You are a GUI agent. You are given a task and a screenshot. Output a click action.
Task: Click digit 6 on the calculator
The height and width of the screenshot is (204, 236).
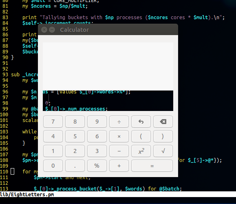[97, 136]
